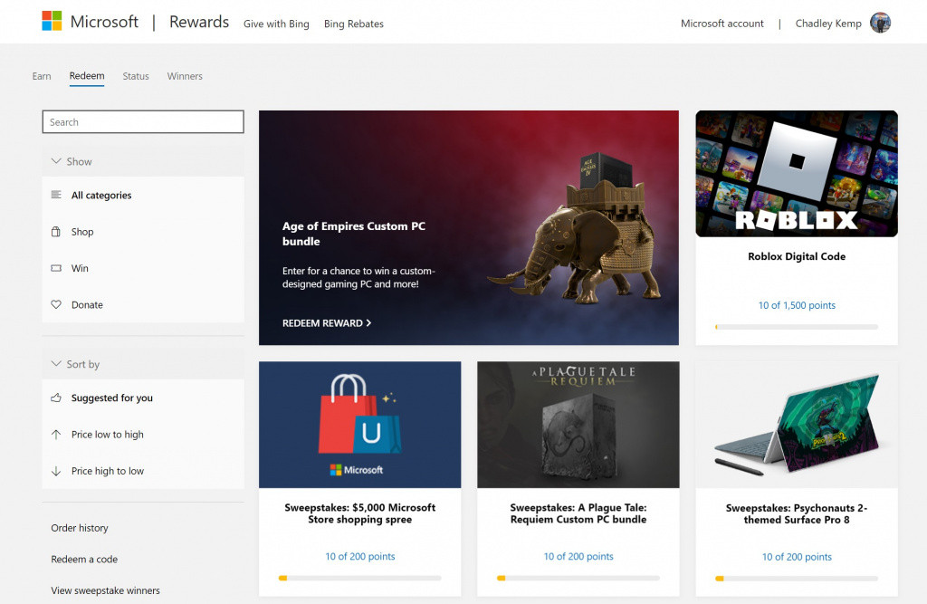The width and height of the screenshot is (927, 604).
Task: Click the Win category icon
Action: point(56,268)
